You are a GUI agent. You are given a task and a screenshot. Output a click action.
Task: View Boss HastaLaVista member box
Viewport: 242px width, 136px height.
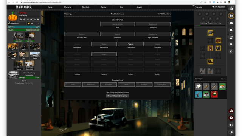coord(117,24)
